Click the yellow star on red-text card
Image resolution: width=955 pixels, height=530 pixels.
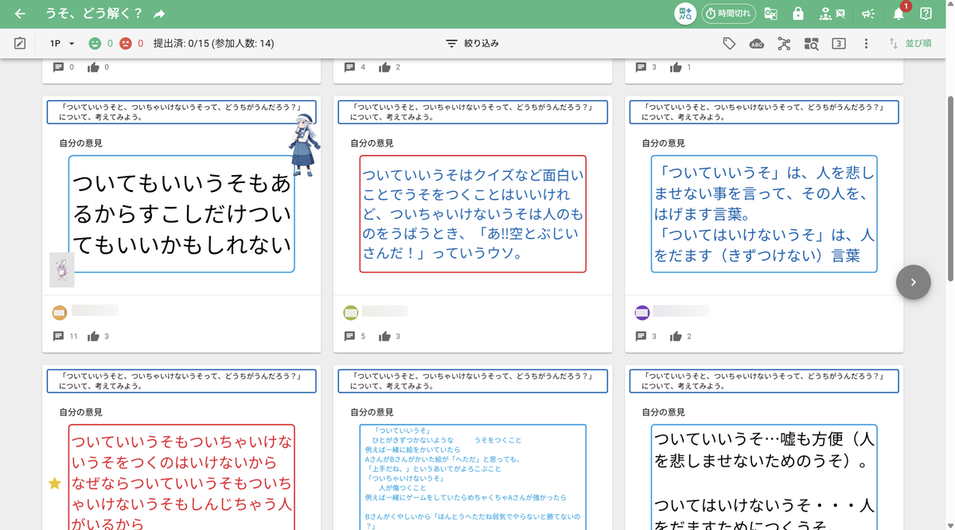coord(54,483)
